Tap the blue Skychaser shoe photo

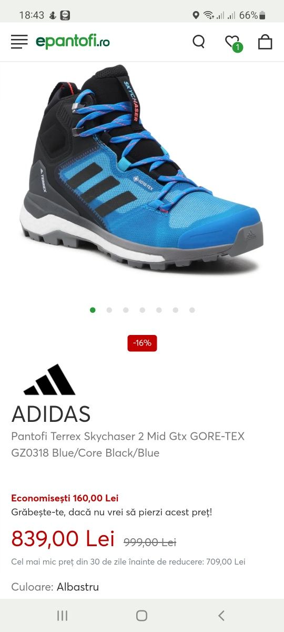pos(142,169)
